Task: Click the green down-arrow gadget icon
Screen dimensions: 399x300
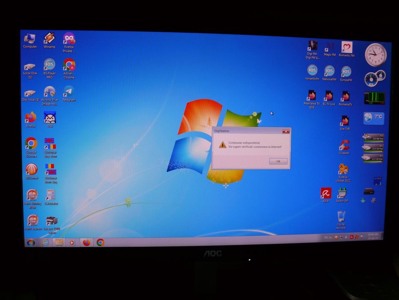Action: click(x=363, y=200)
